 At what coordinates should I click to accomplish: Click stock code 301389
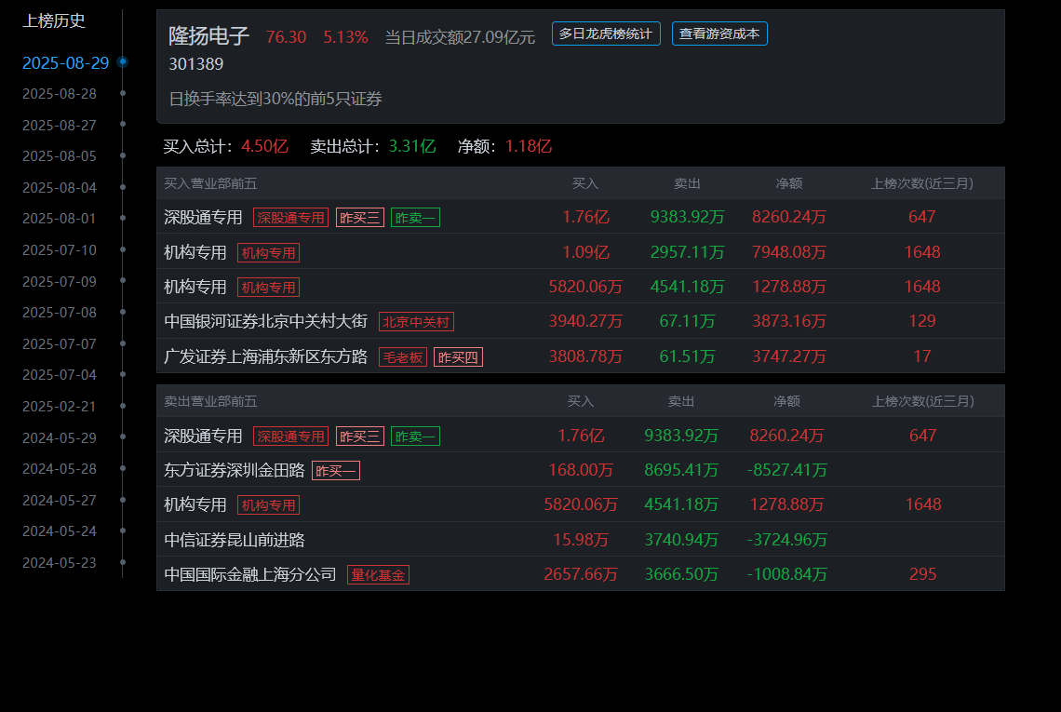(x=195, y=64)
